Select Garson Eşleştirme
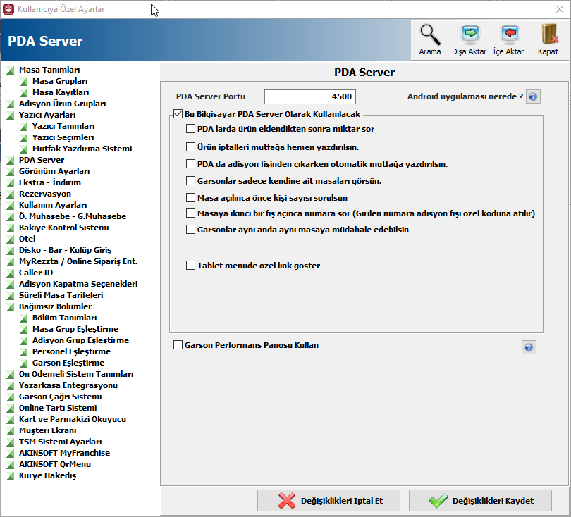The width and height of the screenshot is (571, 517). [x=68, y=363]
